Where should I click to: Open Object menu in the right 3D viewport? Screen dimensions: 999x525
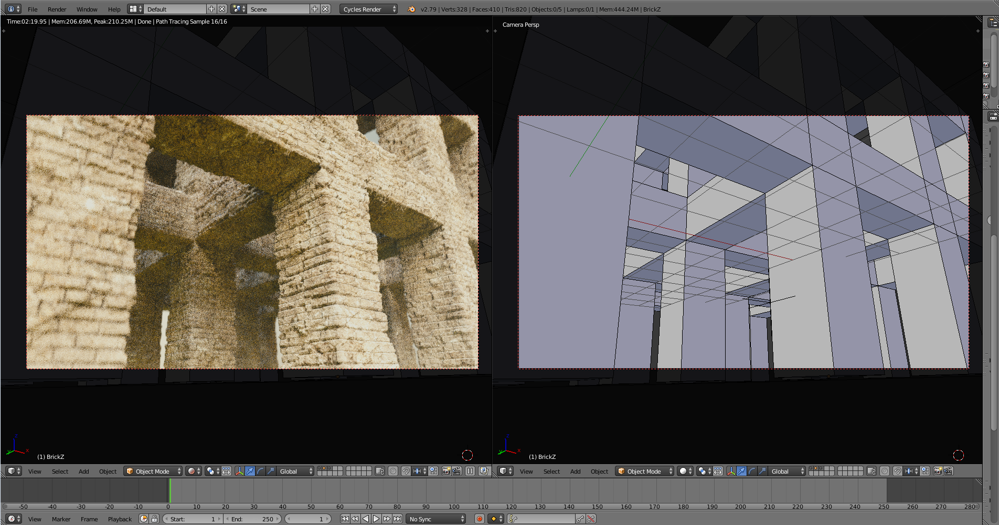click(x=599, y=472)
